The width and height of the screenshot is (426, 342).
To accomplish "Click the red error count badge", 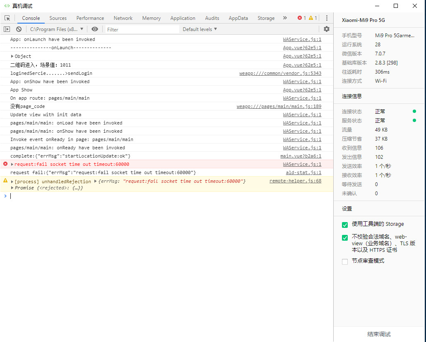I will coord(302,18).
